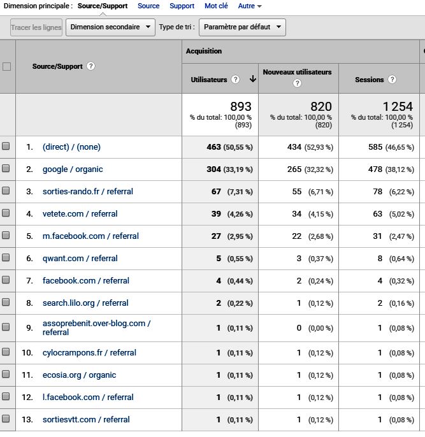Viewport: 425px width, 437px height.
Task: Click the Source/Support column header
Action: click(57, 66)
